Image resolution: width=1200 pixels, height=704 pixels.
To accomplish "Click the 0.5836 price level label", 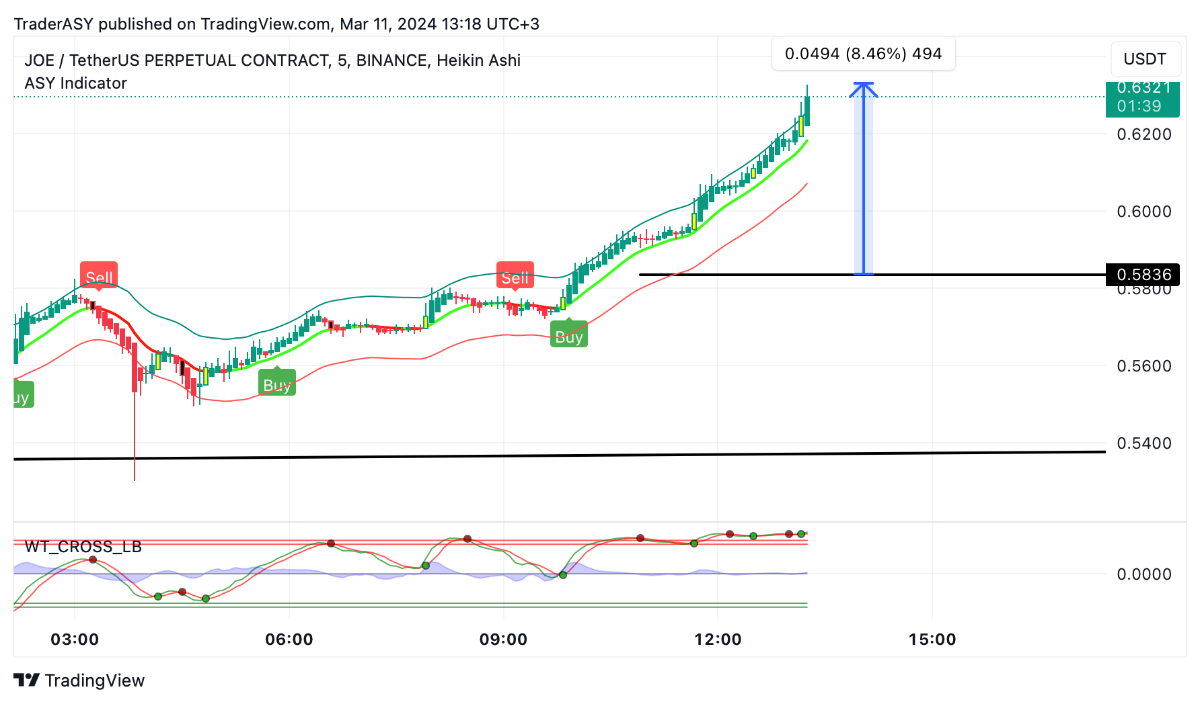I will [x=1143, y=275].
